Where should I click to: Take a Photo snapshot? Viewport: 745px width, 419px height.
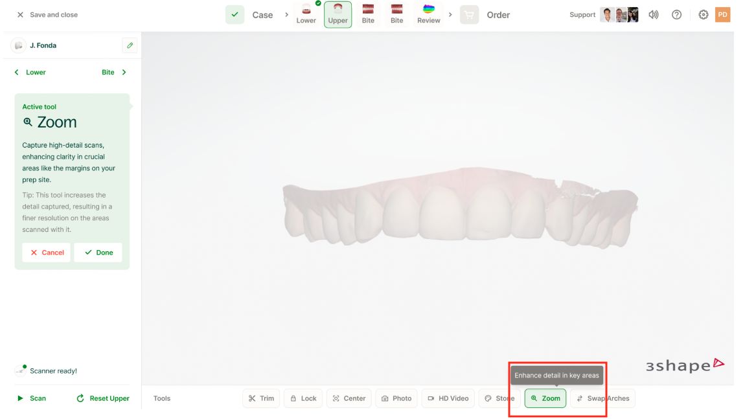tap(396, 398)
